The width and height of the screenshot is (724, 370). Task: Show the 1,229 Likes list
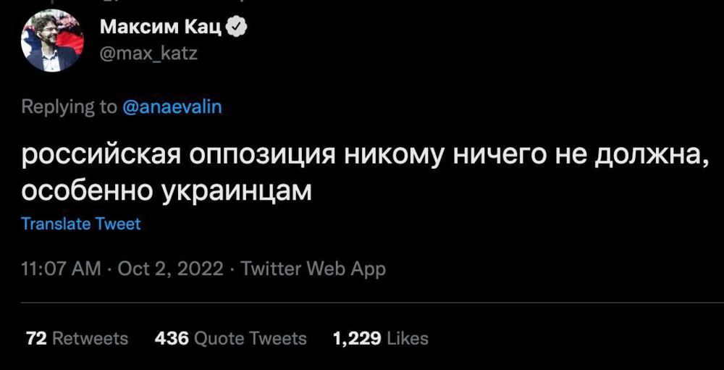tap(380, 338)
